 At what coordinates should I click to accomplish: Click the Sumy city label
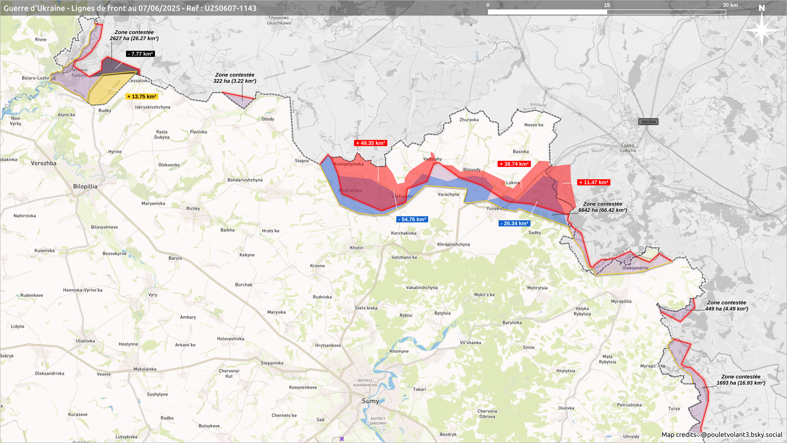pos(370,401)
